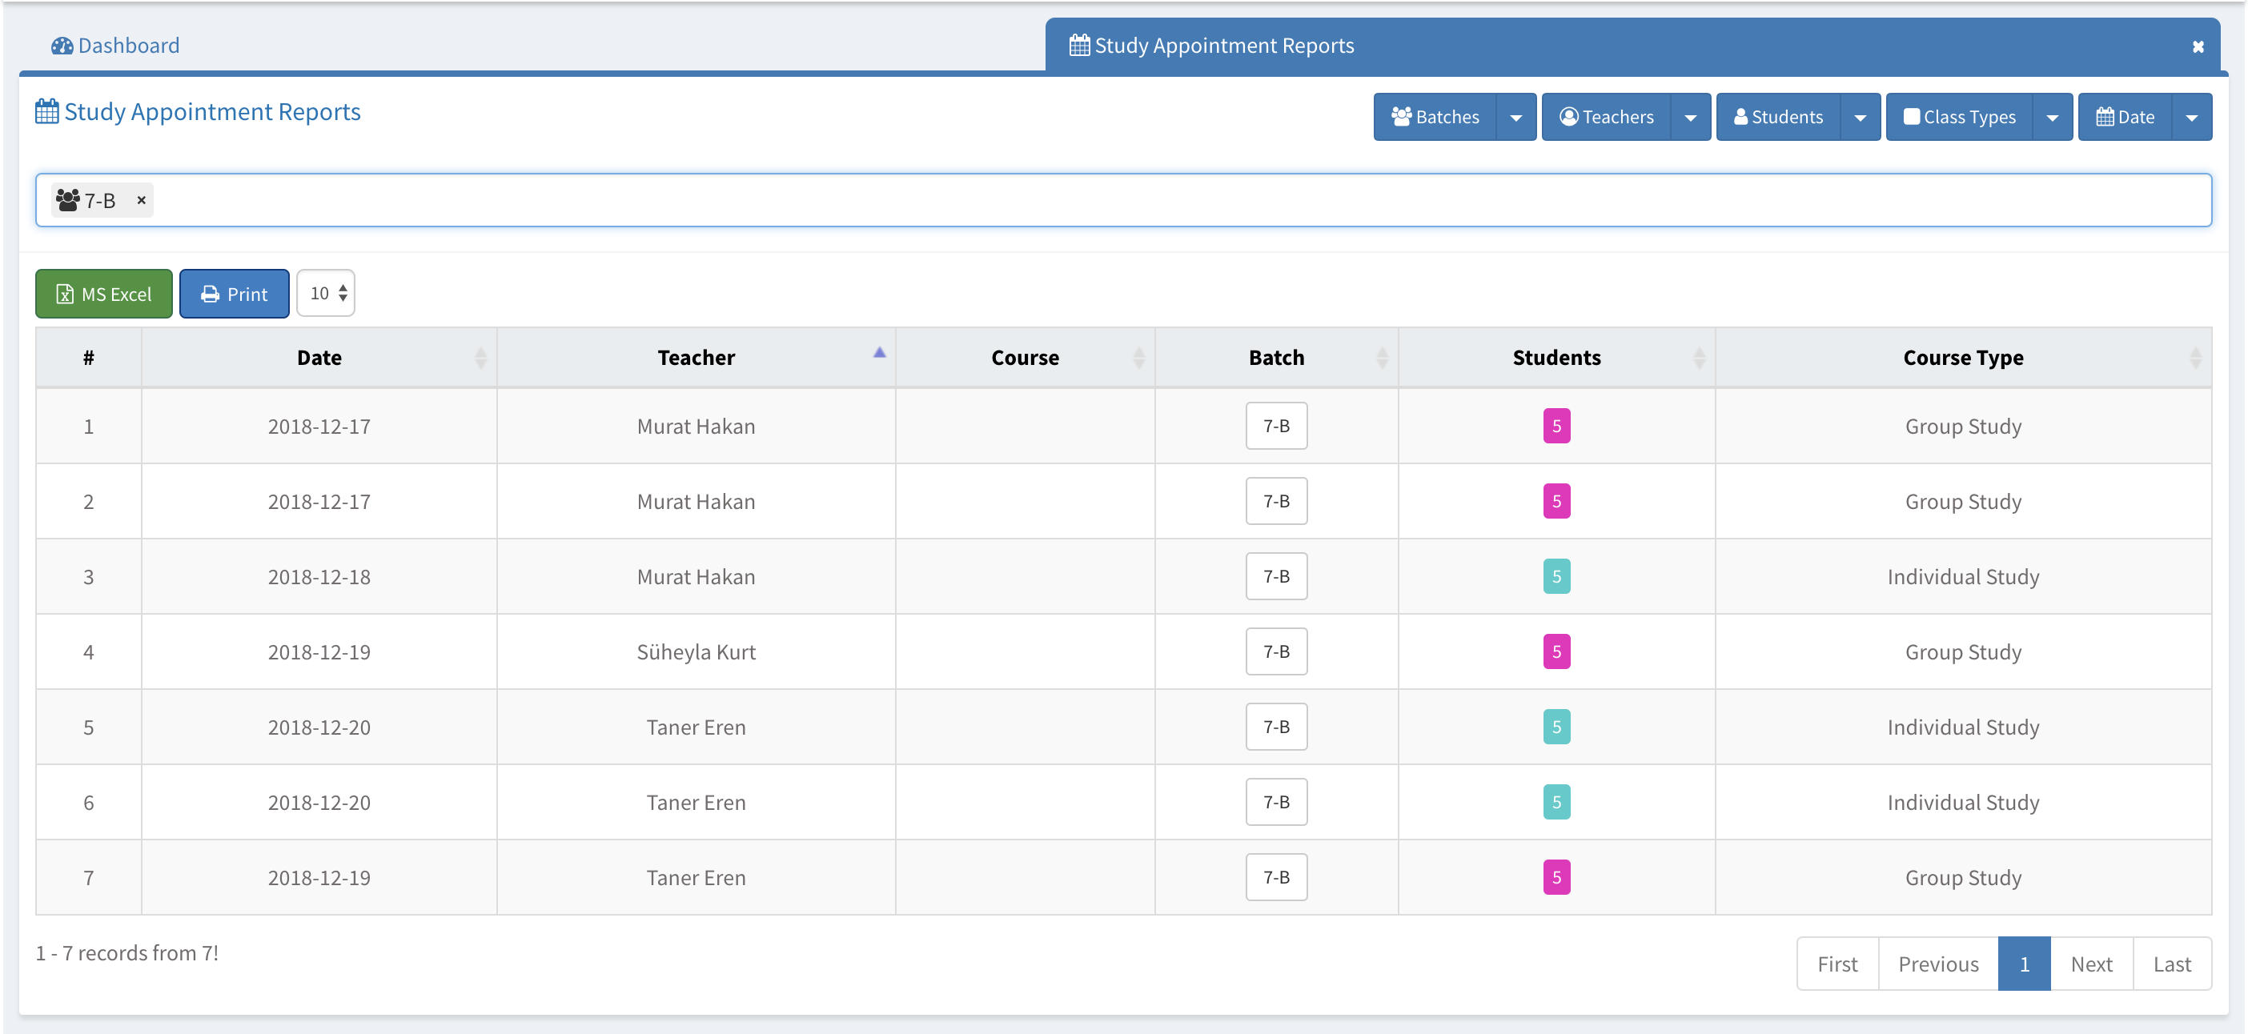This screenshot has height=1034, width=2248.
Task: Open the Date dropdown caret
Action: (2191, 117)
